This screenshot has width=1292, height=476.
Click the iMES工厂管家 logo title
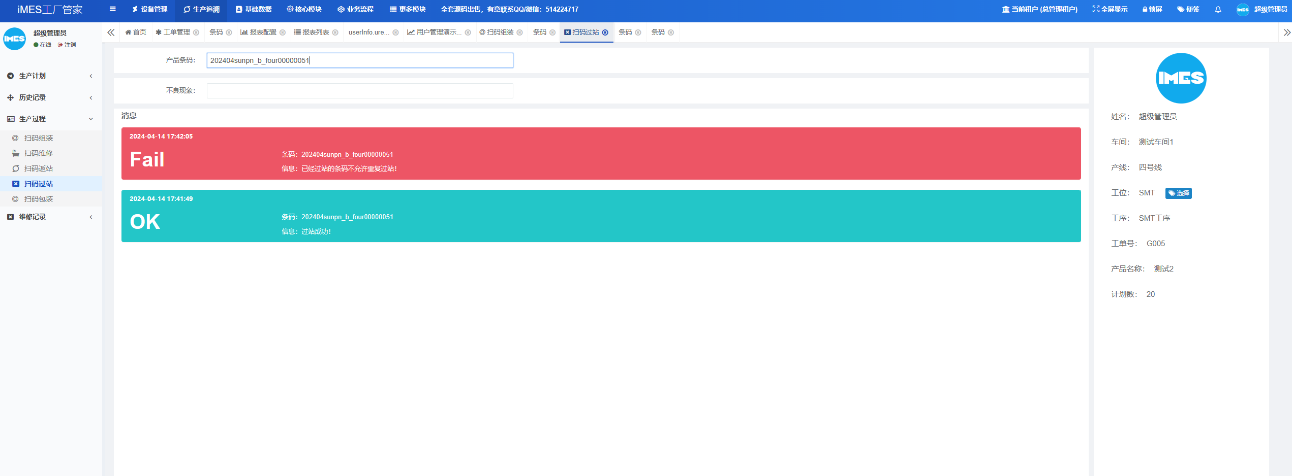(50, 10)
